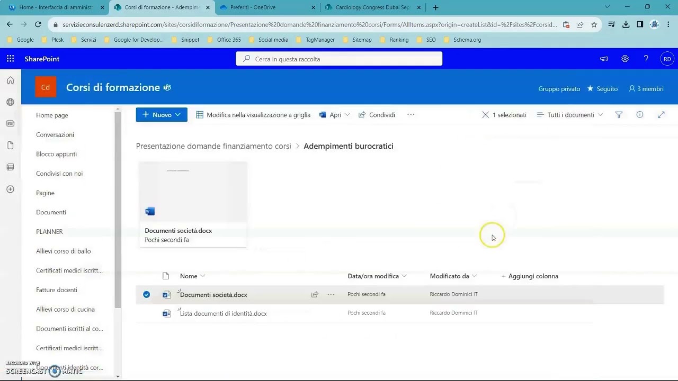Open the browser tab search chevron
Screen dimensions: 678x381
coord(607,7)
